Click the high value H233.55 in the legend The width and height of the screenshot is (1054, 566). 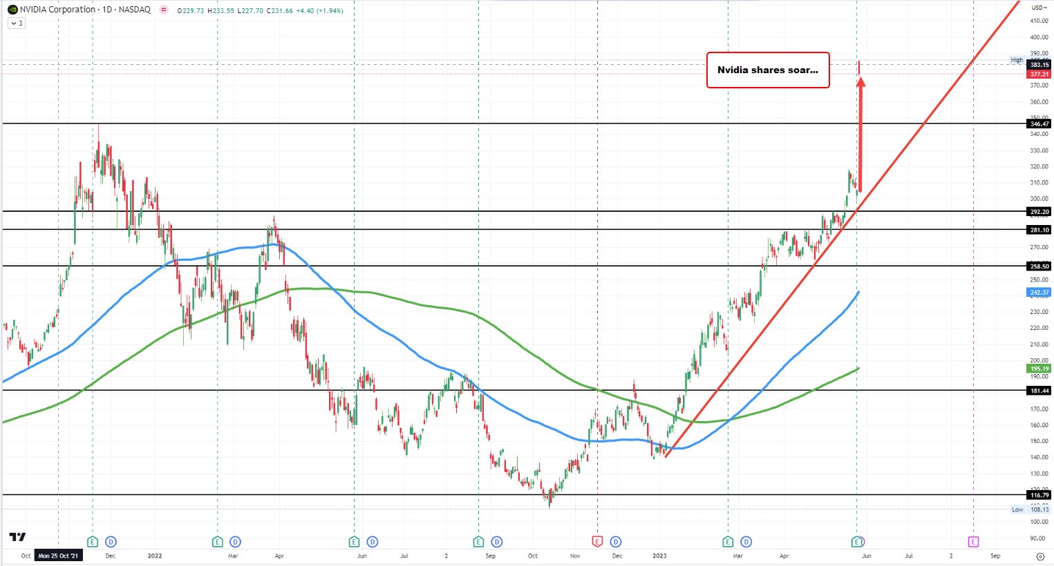pyautogui.click(x=220, y=11)
